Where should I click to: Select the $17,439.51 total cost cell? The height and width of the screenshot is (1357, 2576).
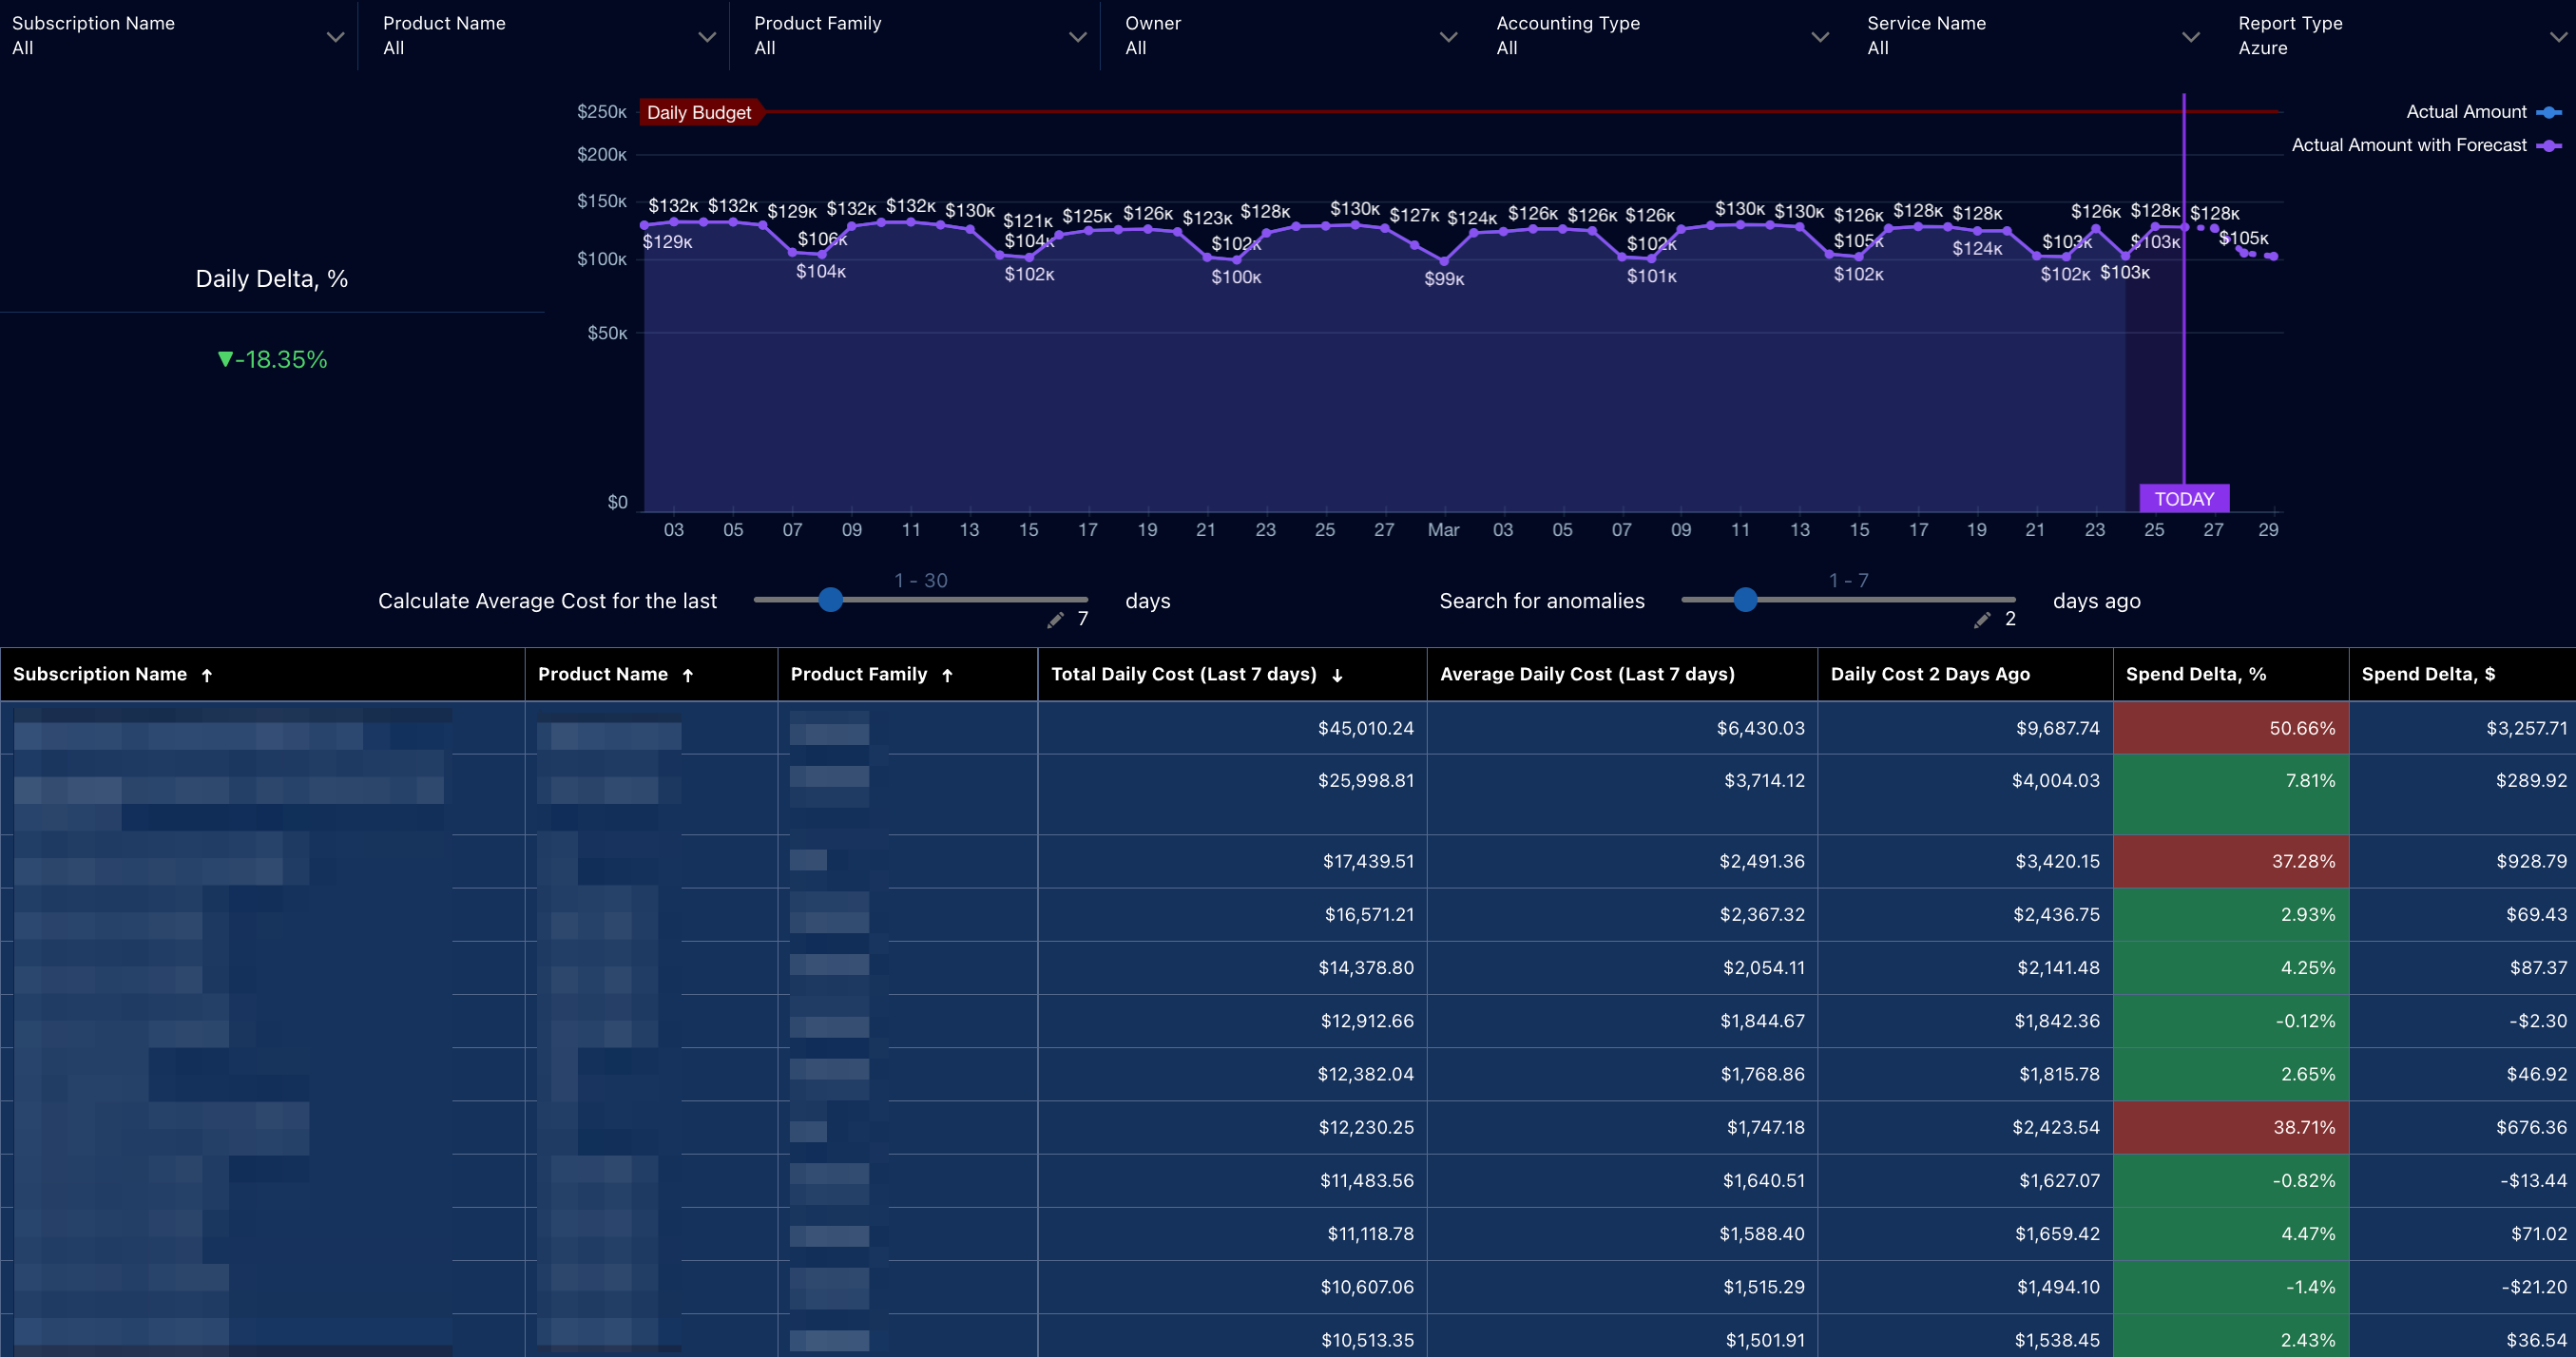click(1232, 861)
